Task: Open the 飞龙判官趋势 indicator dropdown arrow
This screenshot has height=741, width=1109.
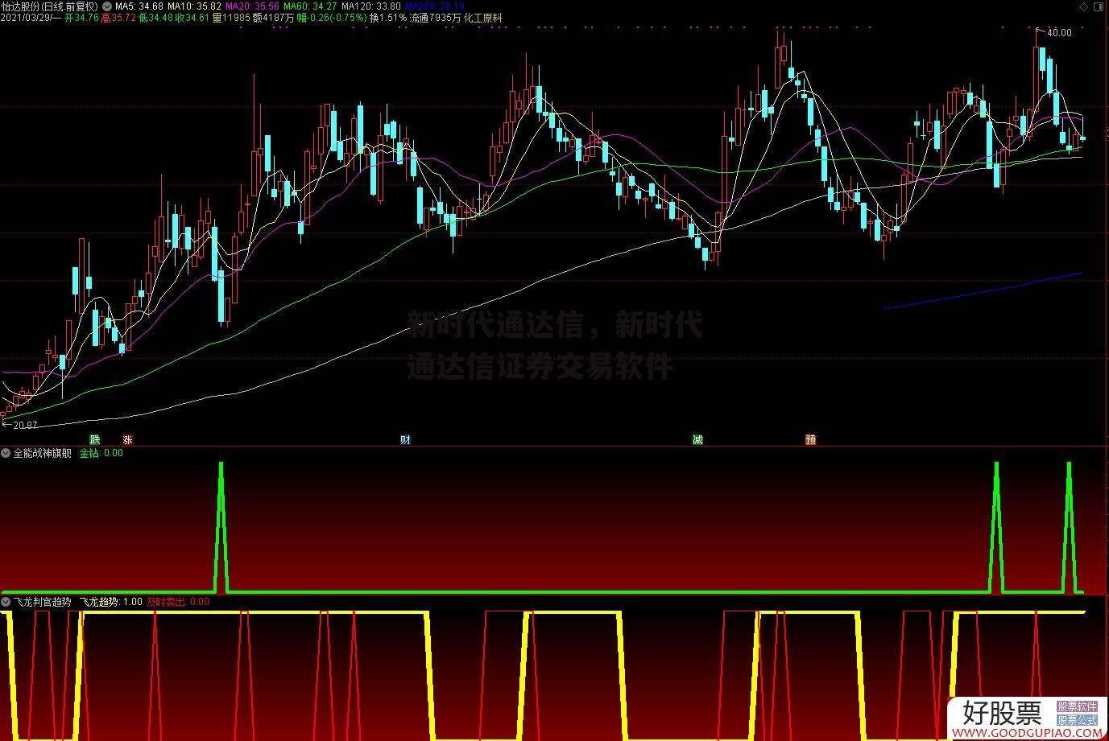Action: 6,601
